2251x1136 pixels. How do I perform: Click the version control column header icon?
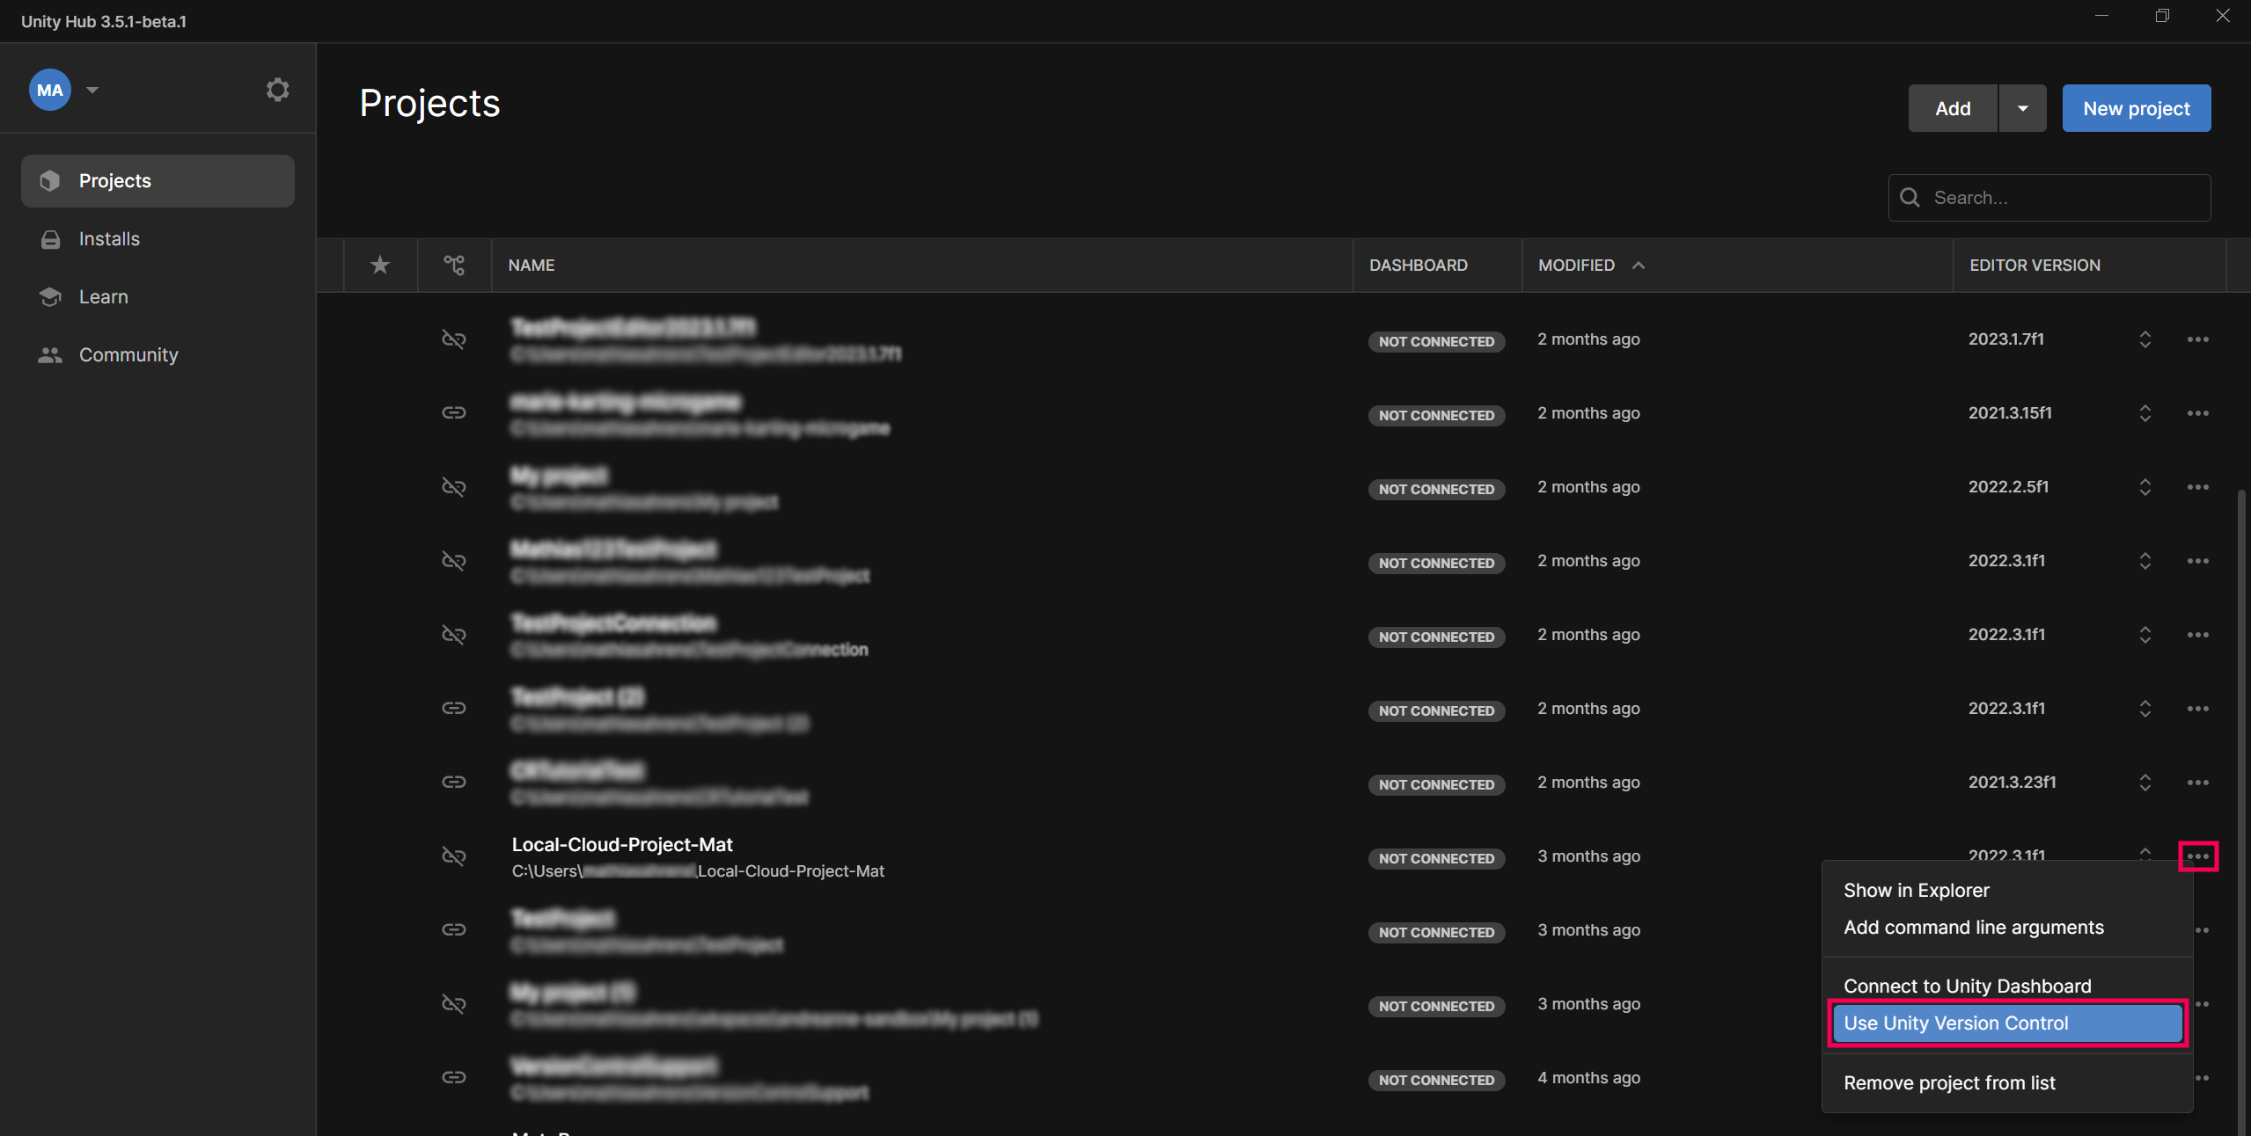(454, 265)
